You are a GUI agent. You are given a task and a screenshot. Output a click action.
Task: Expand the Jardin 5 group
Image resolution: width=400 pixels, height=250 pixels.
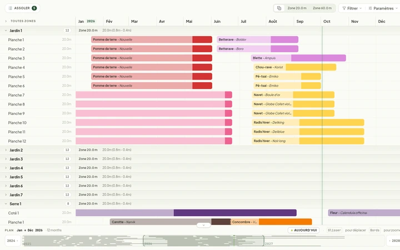6,177
